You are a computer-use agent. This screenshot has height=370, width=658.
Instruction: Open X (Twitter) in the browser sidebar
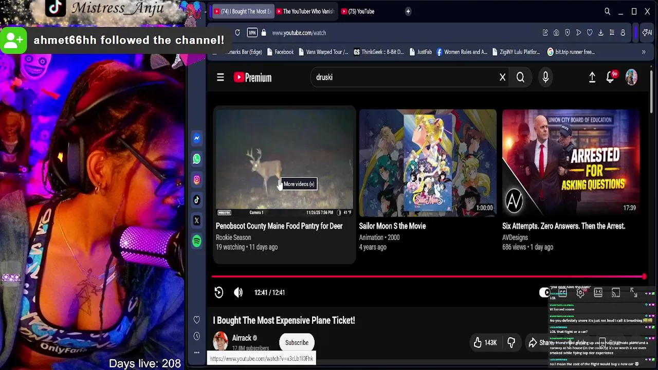pyautogui.click(x=196, y=220)
